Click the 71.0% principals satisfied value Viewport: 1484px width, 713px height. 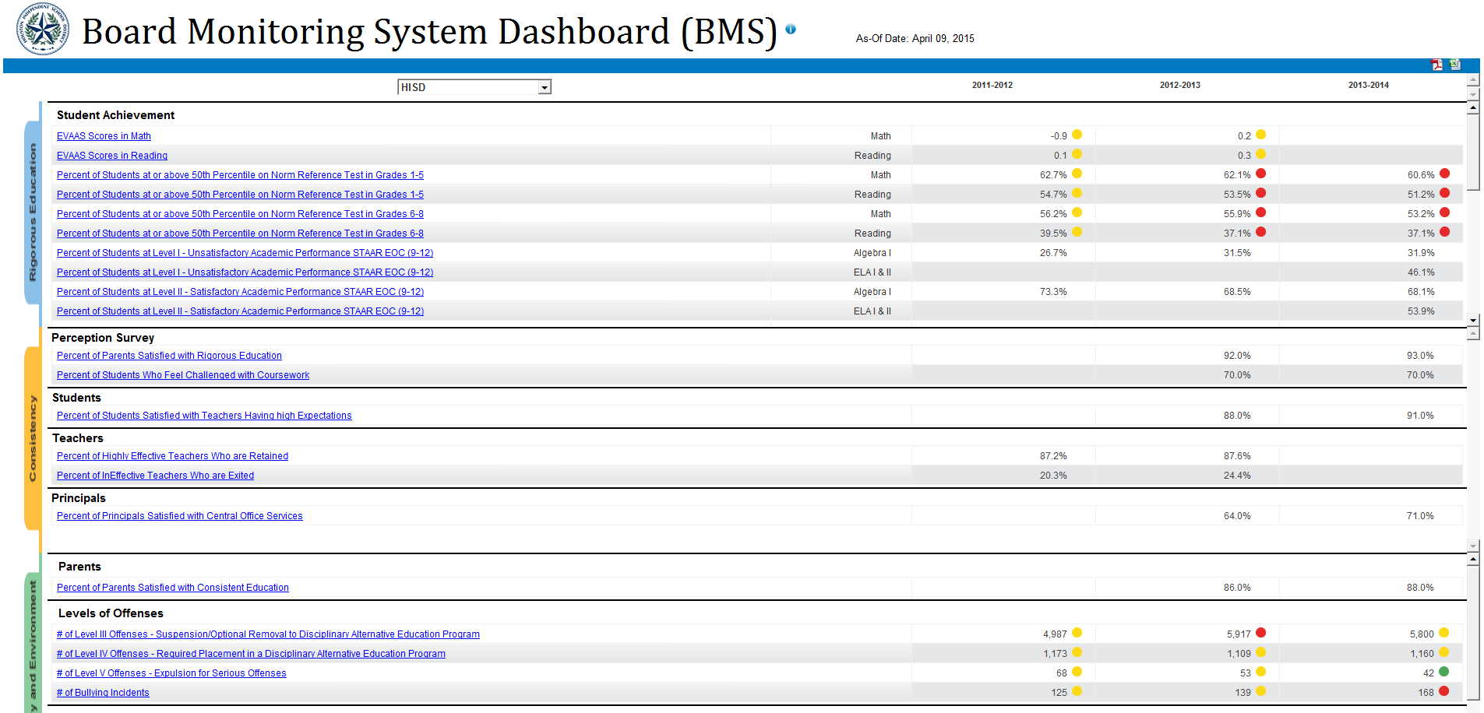1420,516
